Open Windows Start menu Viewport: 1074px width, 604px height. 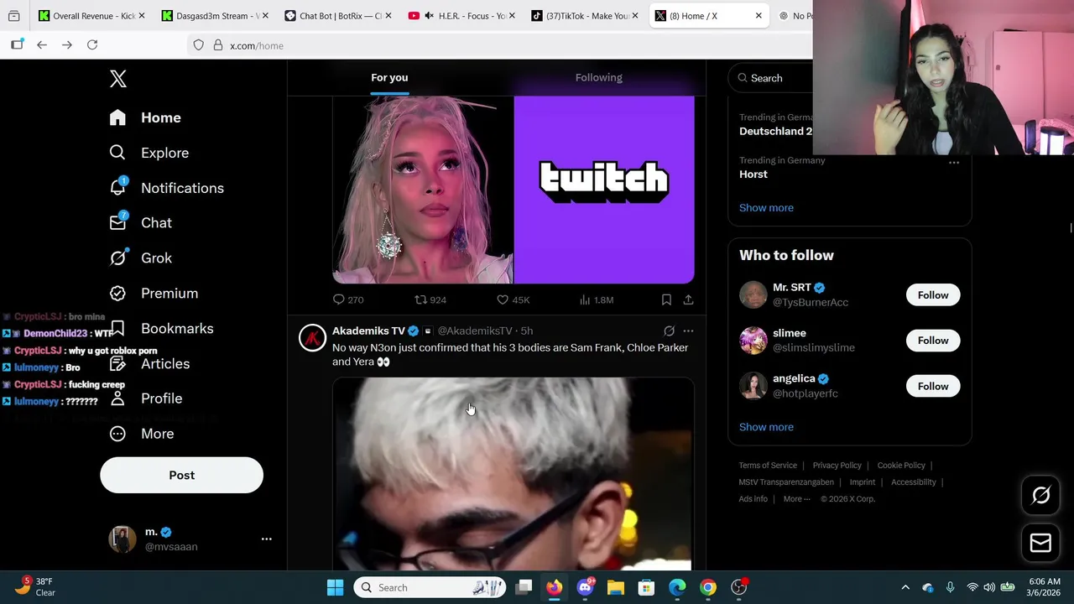[x=335, y=587]
